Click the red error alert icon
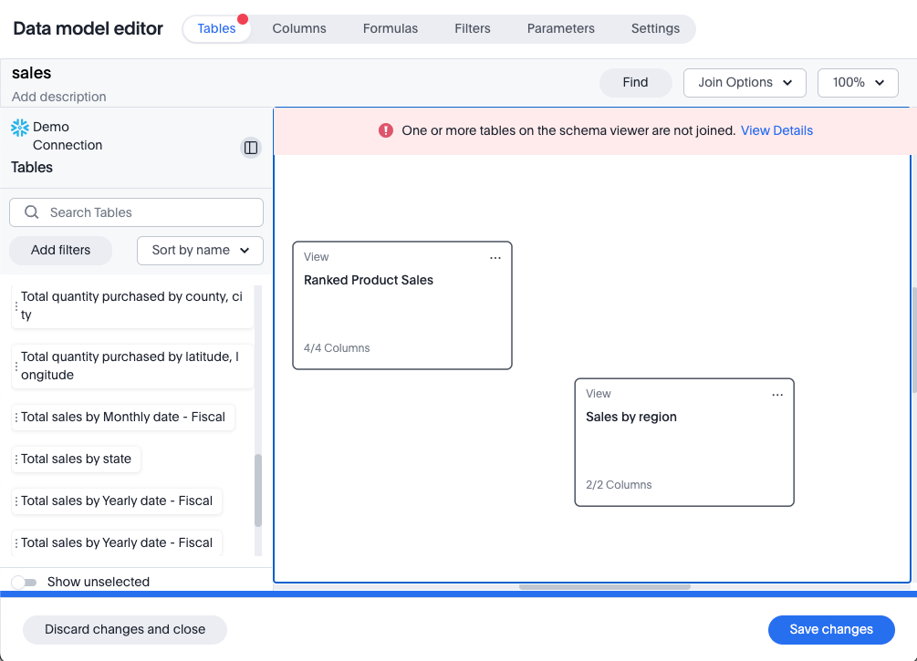The width and height of the screenshot is (917, 661). 386,130
